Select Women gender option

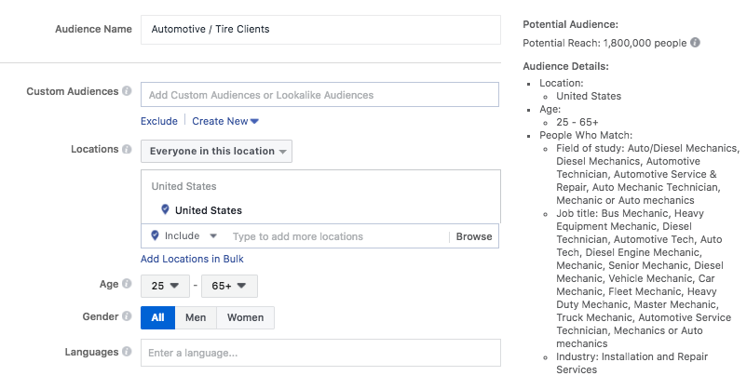tap(245, 317)
